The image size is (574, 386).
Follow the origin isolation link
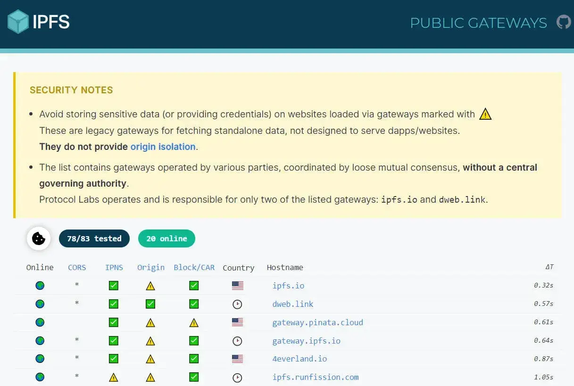point(163,147)
